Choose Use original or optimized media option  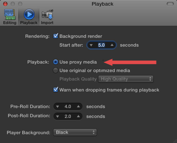56,70
